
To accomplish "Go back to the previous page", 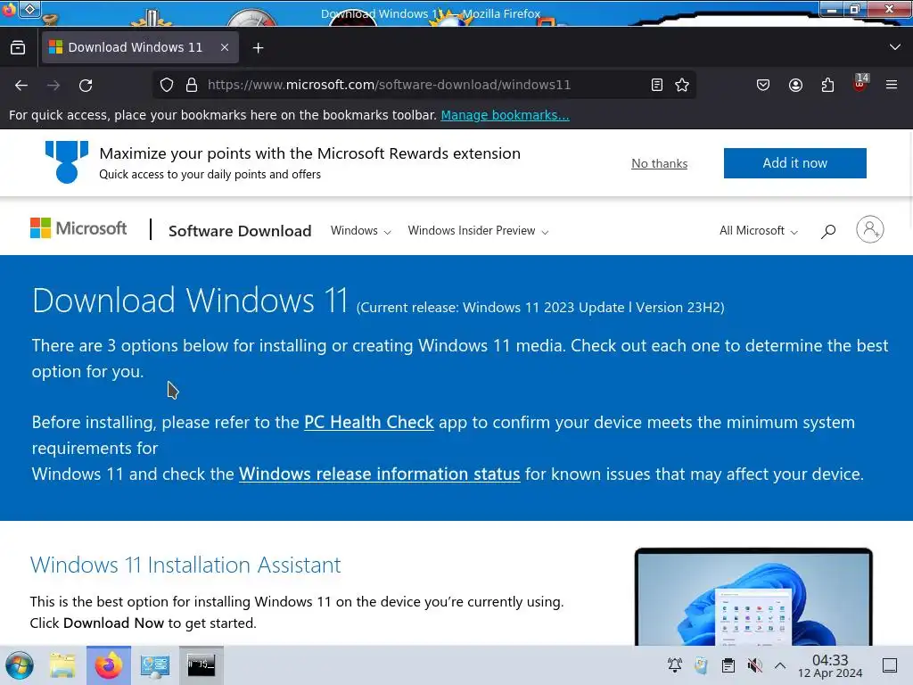I will point(21,86).
